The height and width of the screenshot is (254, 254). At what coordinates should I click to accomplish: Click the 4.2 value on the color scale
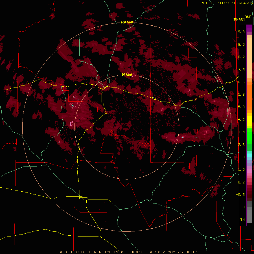(241, 119)
